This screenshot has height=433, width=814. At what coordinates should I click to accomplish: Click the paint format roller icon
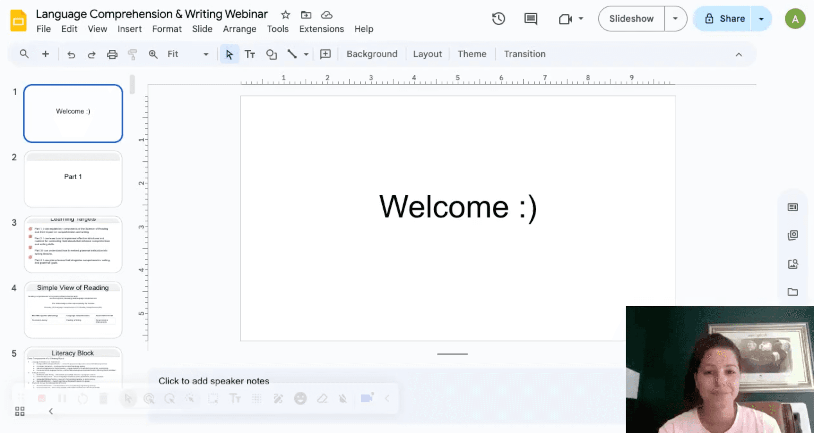(x=132, y=54)
